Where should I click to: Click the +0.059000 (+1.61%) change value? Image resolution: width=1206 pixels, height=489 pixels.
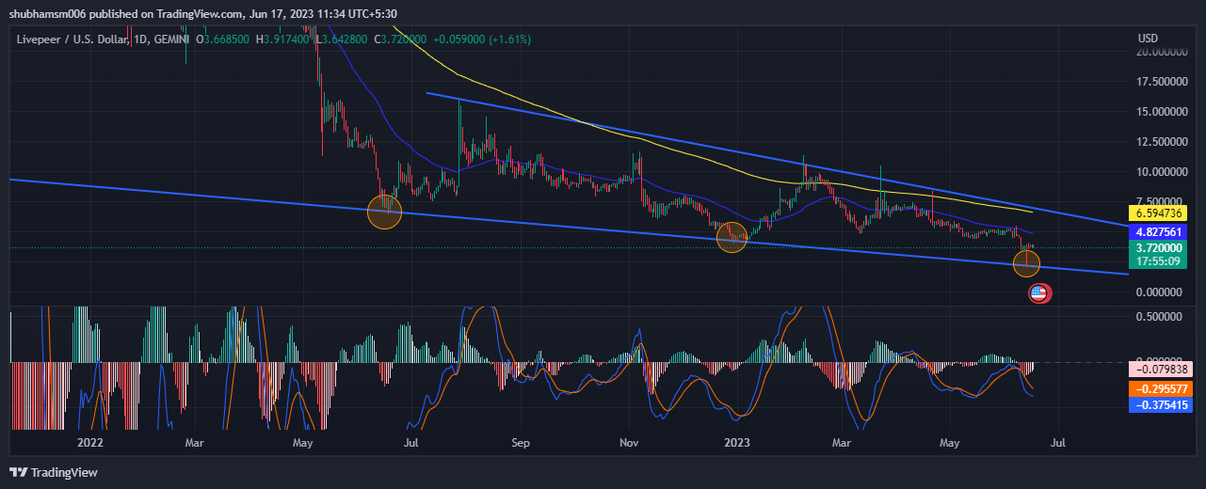tap(482, 39)
